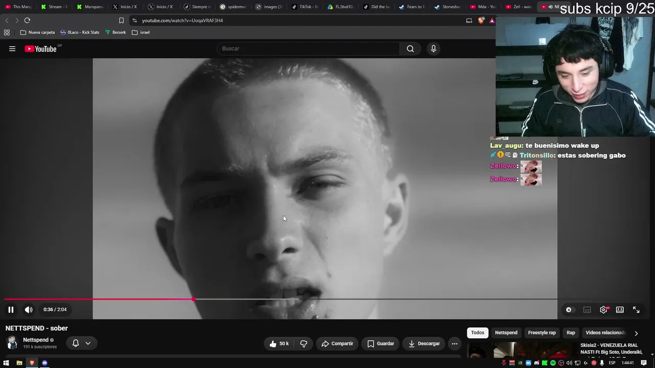Image resolution: width=655 pixels, height=368 pixels.
Task: Click the search magnifier button
Action: [x=410, y=49]
